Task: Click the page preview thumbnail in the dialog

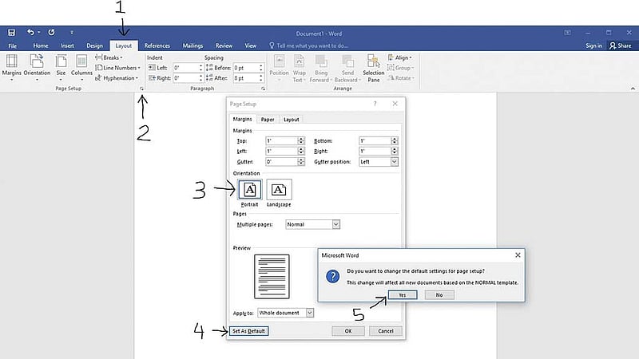Action: click(x=272, y=276)
